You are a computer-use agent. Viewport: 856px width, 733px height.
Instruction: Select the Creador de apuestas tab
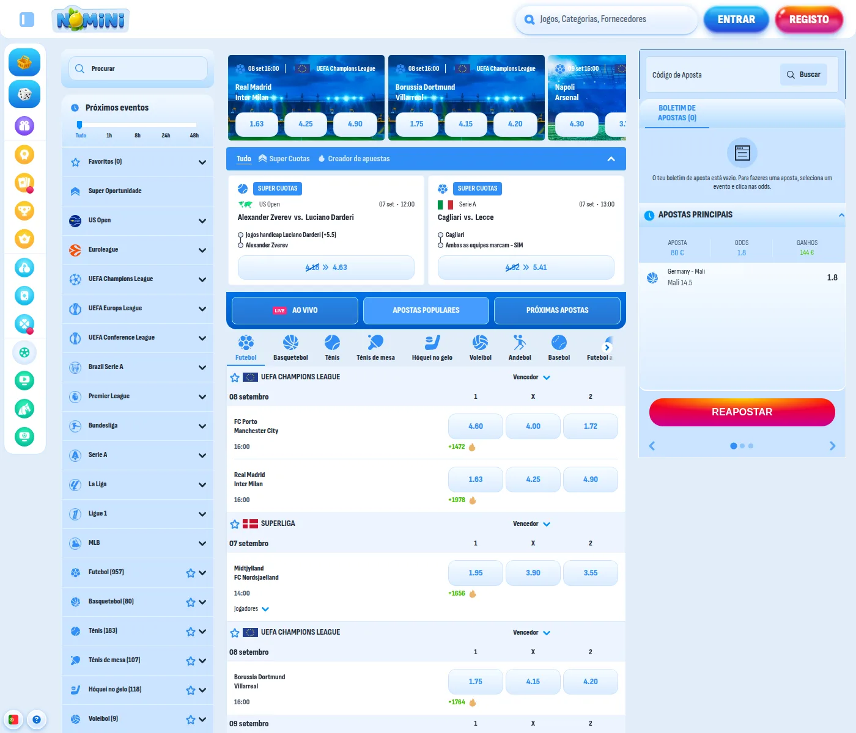354,159
